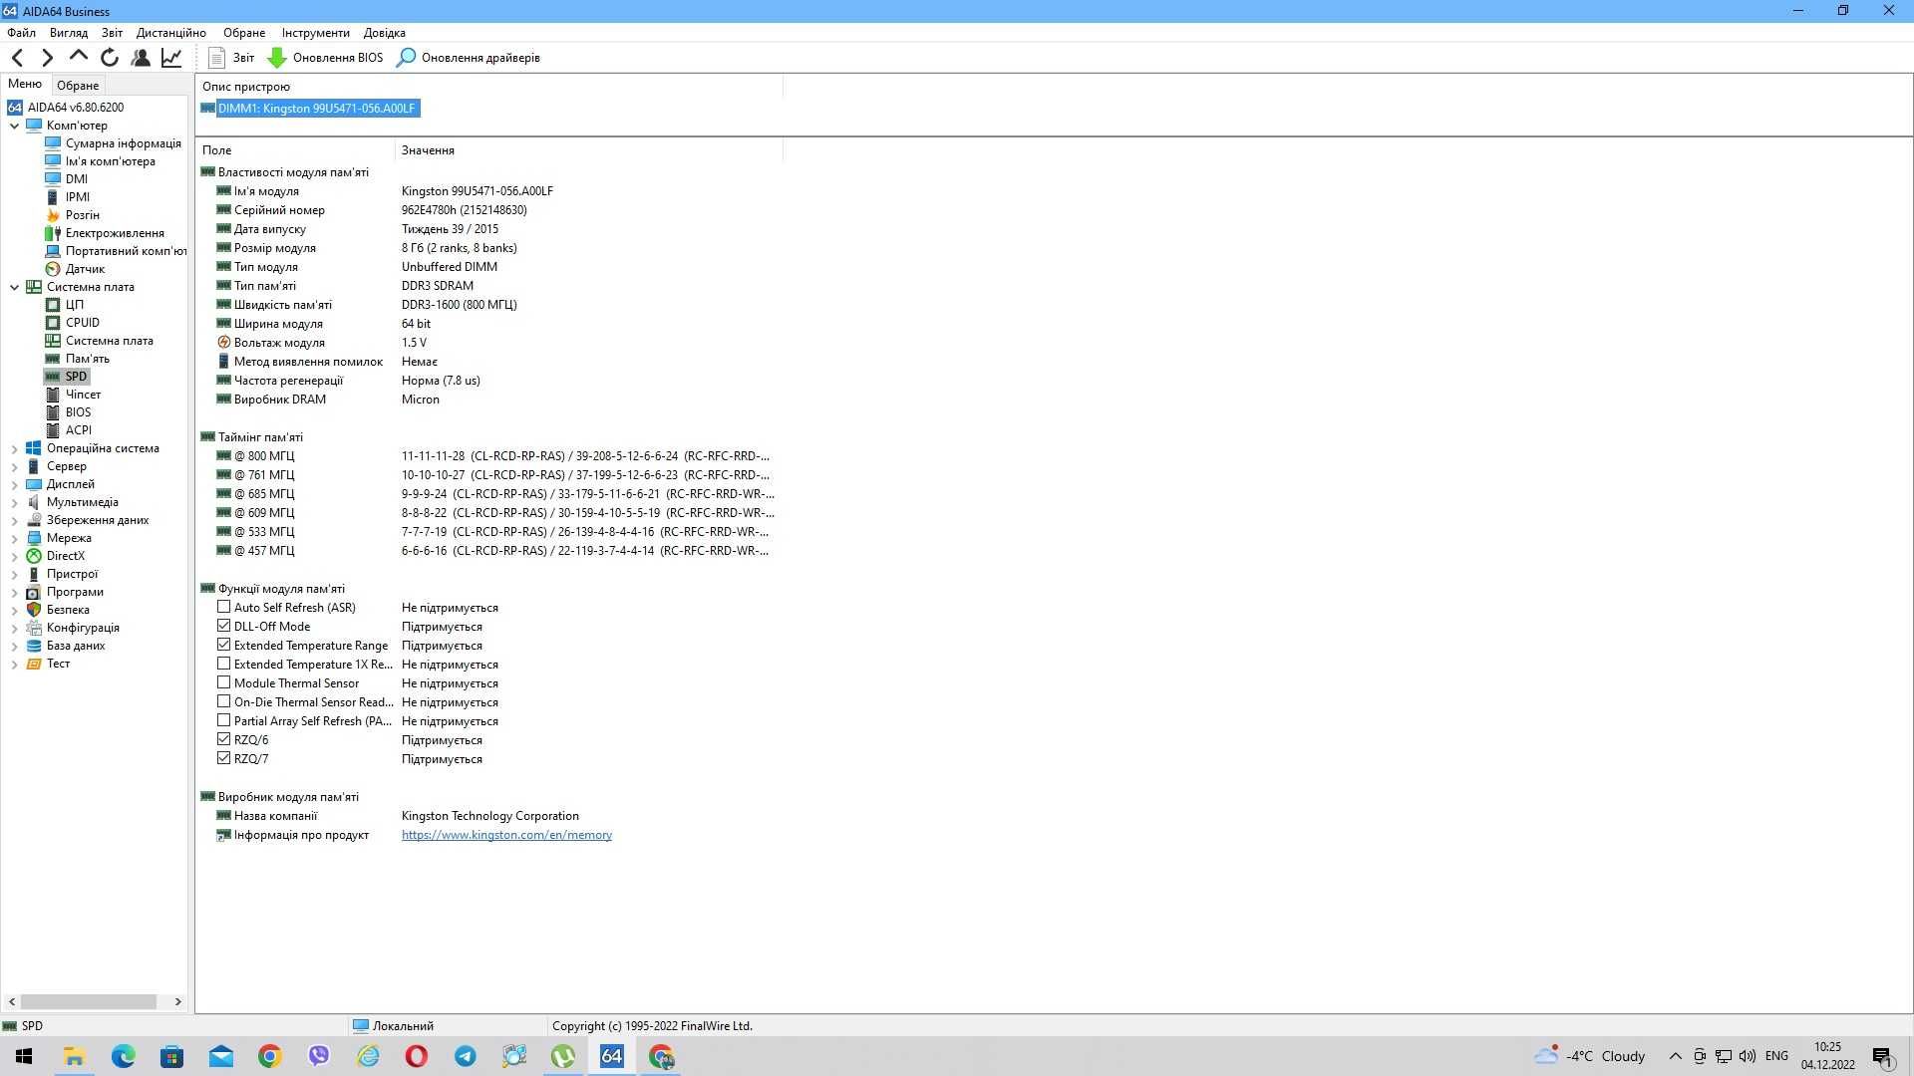Click the Forward navigation arrow icon
The image size is (1914, 1076).
coord(47,57)
